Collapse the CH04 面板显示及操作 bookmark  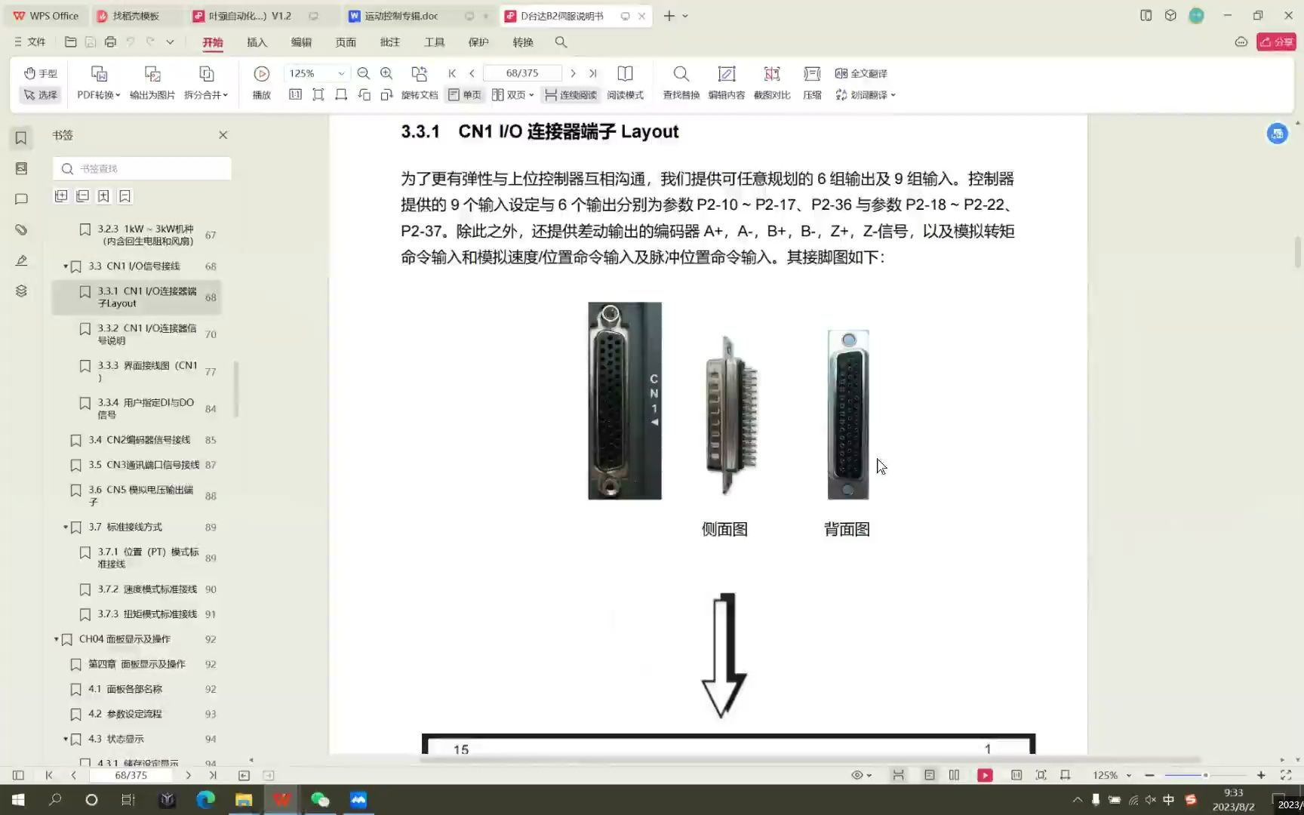click(x=57, y=639)
